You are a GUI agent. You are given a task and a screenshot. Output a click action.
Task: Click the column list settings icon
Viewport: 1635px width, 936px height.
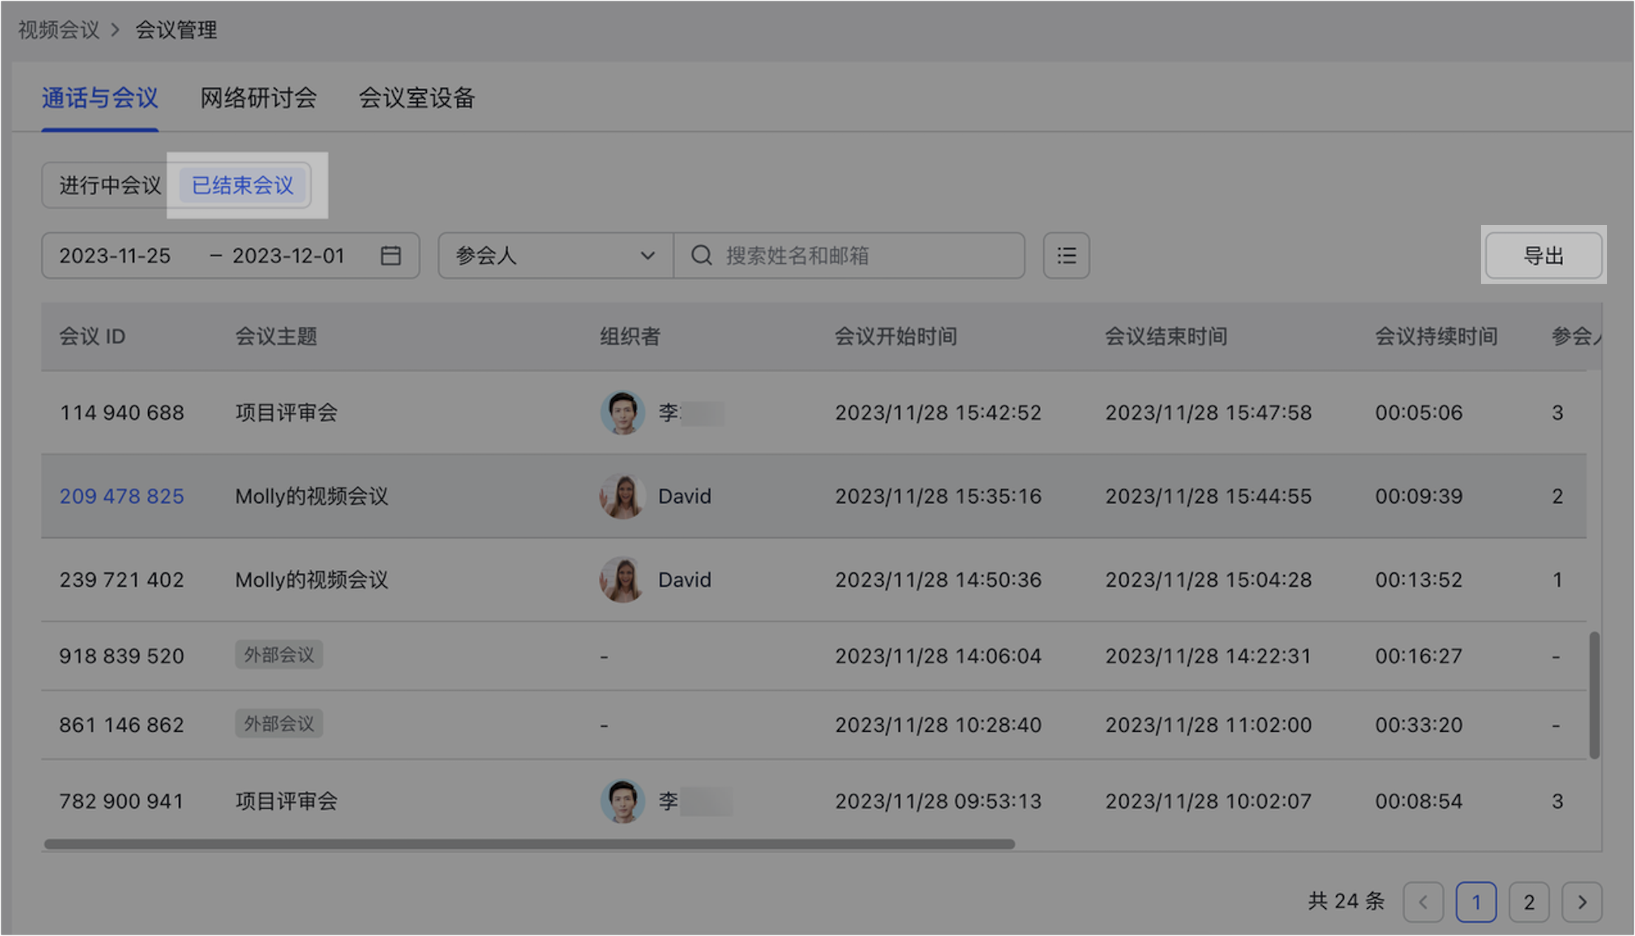tap(1066, 256)
